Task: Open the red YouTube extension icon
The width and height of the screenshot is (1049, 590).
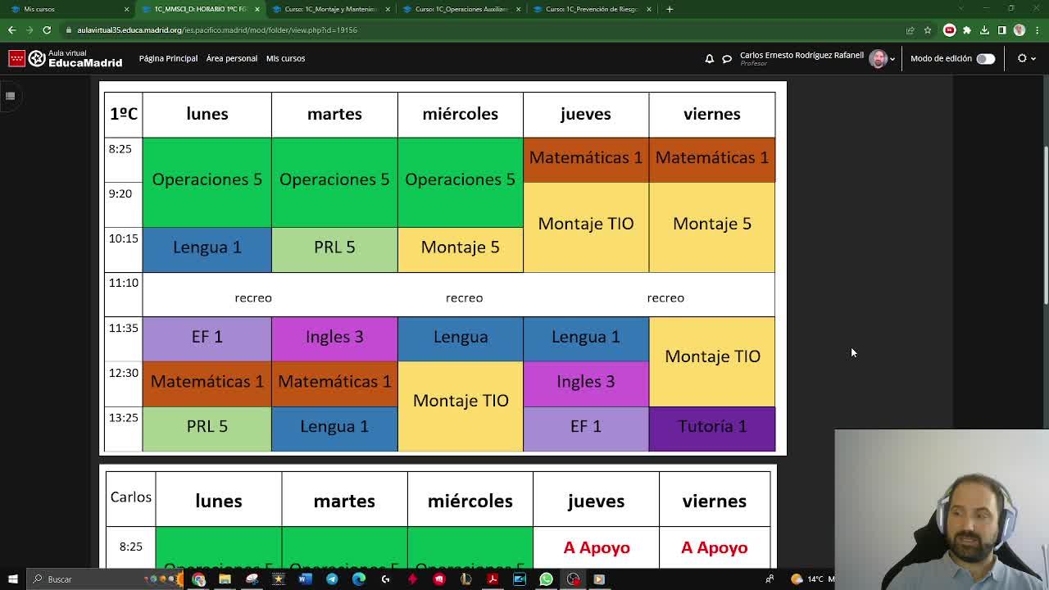Action: [x=949, y=30]
